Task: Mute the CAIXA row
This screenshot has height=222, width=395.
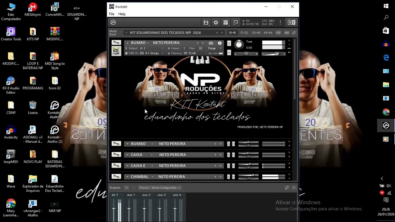Action: tap(233, 155)
